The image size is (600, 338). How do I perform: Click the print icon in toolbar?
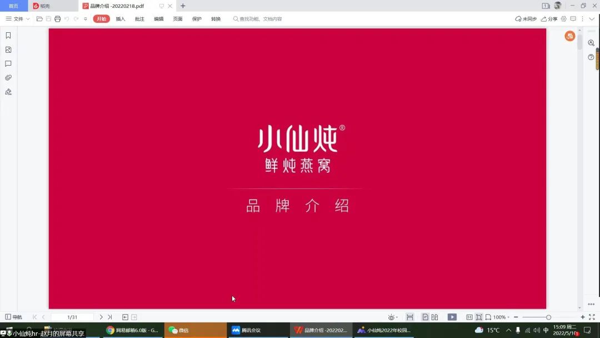click(57, 19)
